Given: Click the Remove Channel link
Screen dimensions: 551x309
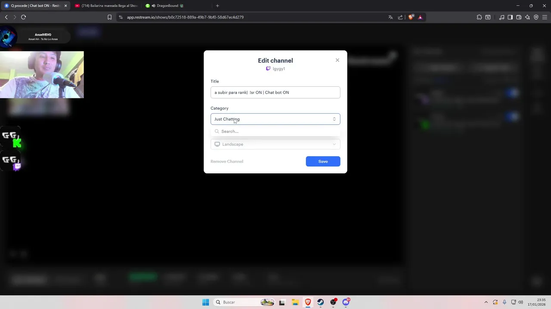Looking at the screenshot, I should (227, 161).
